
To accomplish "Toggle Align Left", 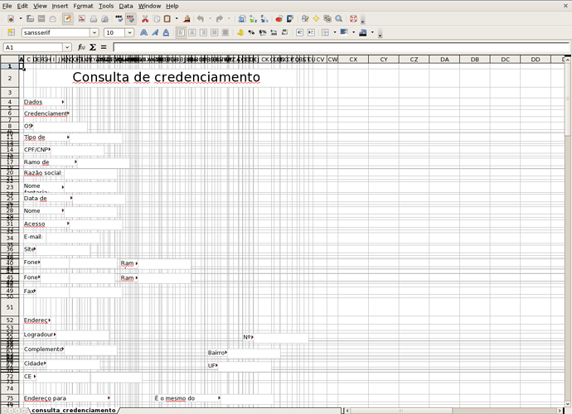I will [181, 32].
